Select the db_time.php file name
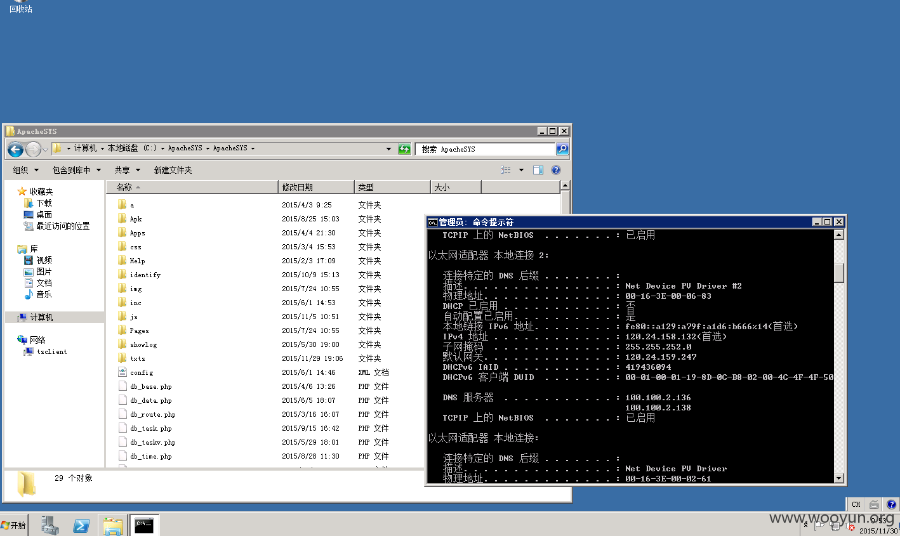 [151, 456]
